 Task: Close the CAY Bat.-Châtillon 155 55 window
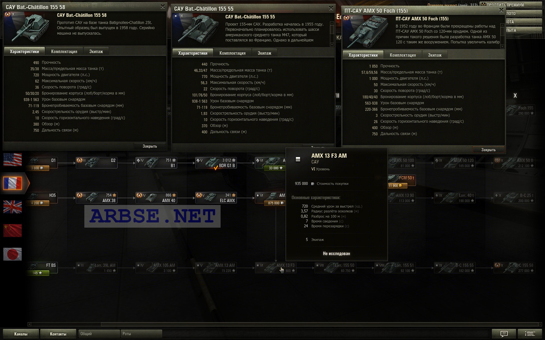(x=331, y=8)
